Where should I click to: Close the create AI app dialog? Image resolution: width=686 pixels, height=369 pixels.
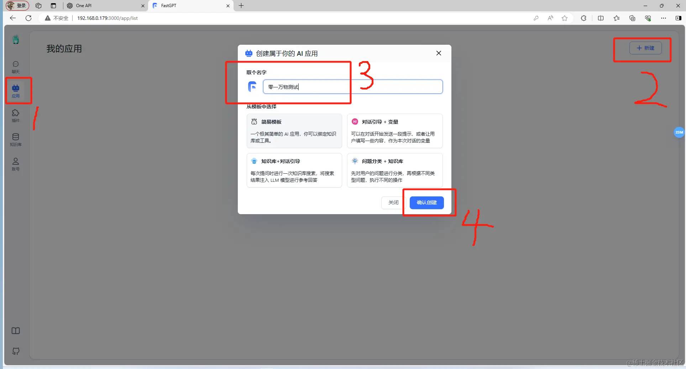[439, 53]
